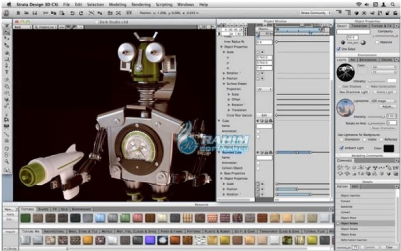Toggle the One Sided checkbox
Viewport: 401px width, 251px height.
click(339, 49)
